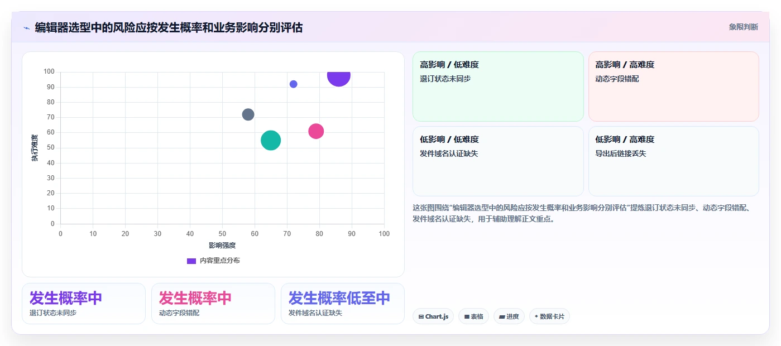Click the 数据卡片 tag chip
The width and height of the screenshot is (781, 346).
pyautogui.click(x=549, y=316)
